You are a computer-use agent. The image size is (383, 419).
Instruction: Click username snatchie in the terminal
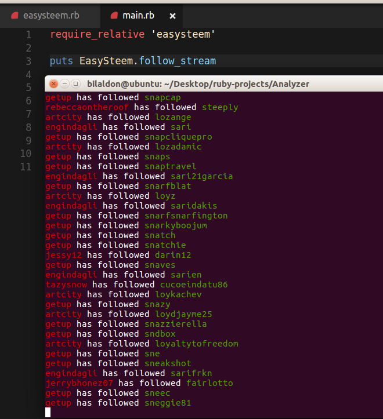point(165,245)
